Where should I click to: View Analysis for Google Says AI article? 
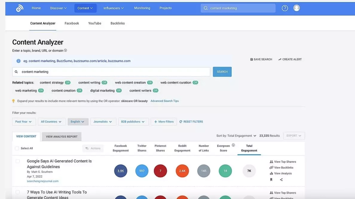[x=281, y=173]
